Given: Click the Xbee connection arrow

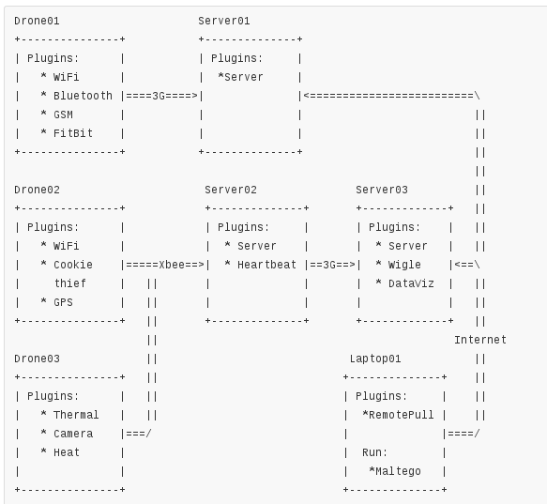Looking at the screenshot, I should pyautogui.click(x=164, y=265).
